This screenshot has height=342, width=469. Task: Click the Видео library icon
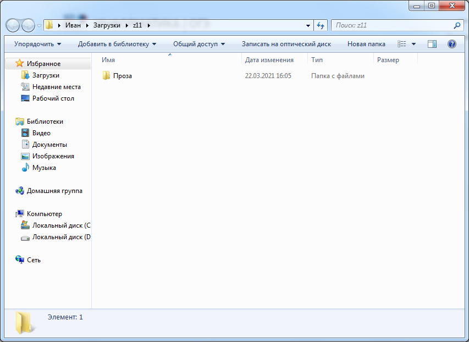(25, 133)
